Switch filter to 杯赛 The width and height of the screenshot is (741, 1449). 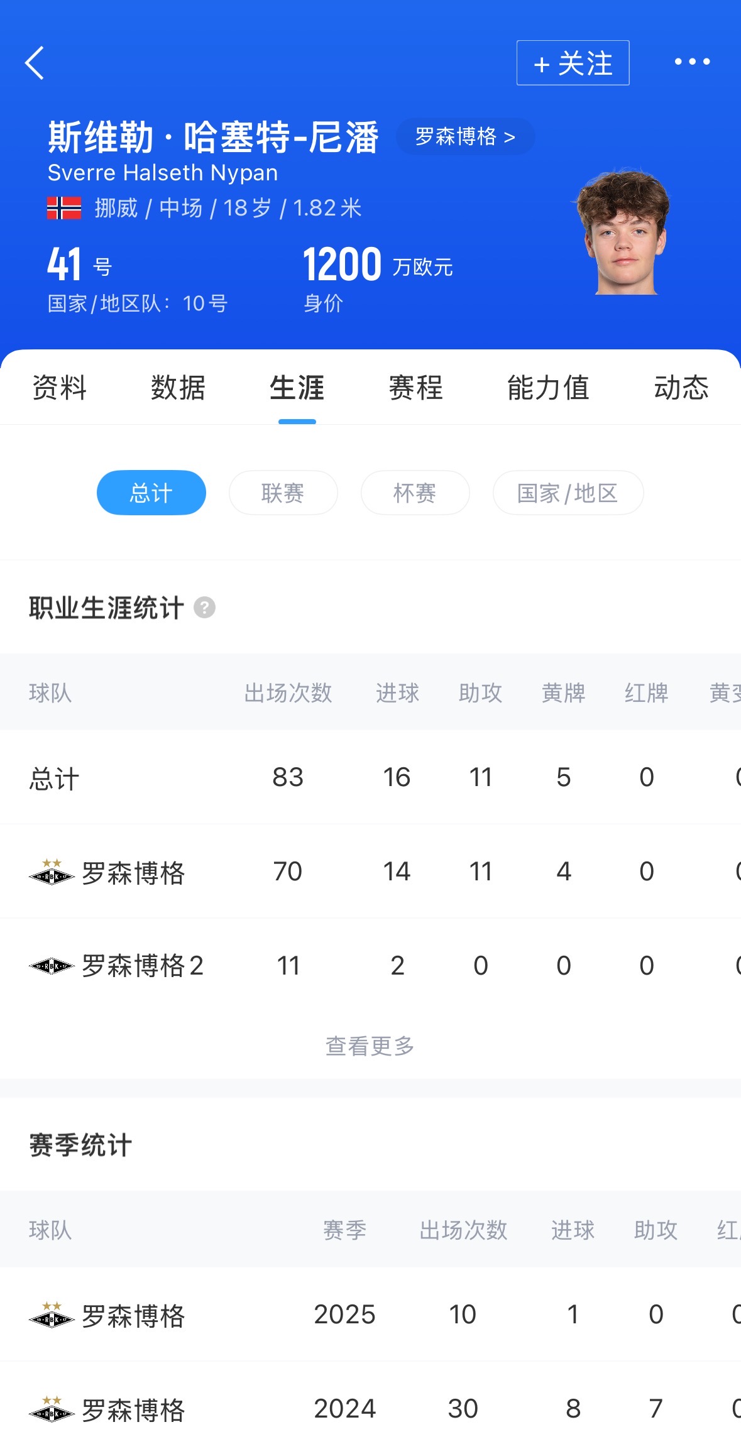(x=415, y=493)
